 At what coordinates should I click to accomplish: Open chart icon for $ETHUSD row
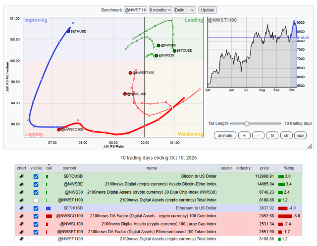[x=22, y=208]
